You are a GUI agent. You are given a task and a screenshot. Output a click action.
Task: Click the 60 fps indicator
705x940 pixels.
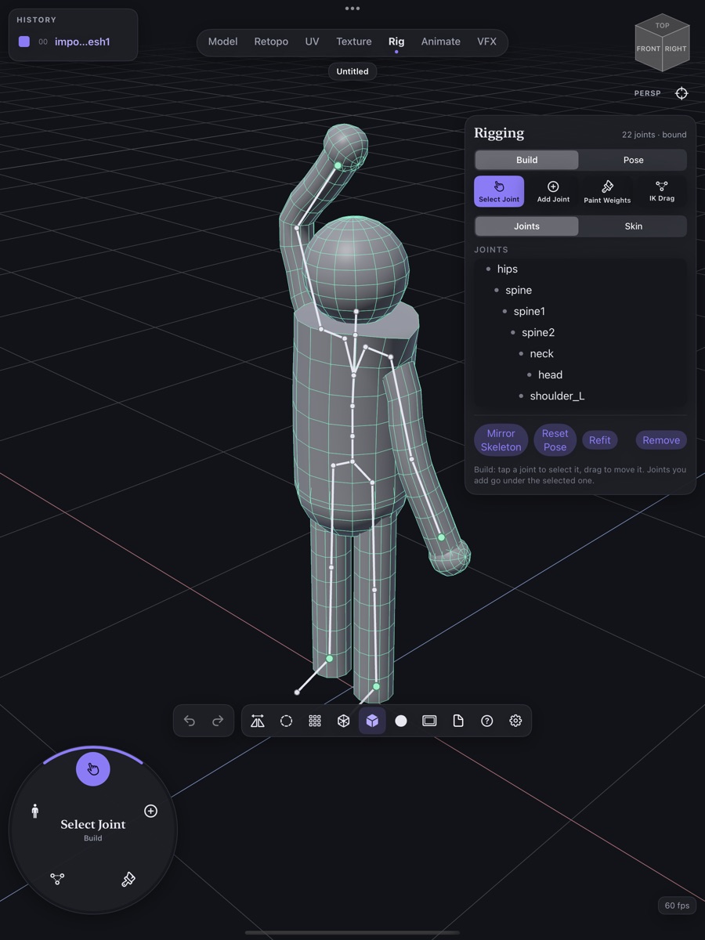tap(677, 906)
